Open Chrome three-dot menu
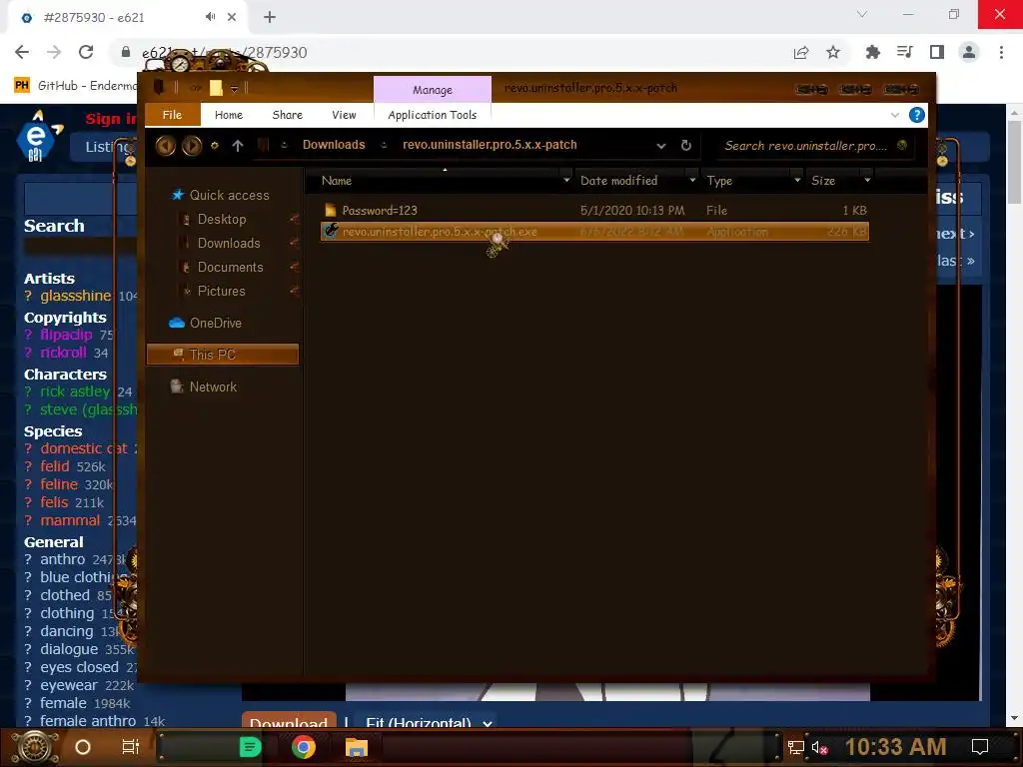This screenshot has width=1023, height=767. click(x=1001, y=52)
